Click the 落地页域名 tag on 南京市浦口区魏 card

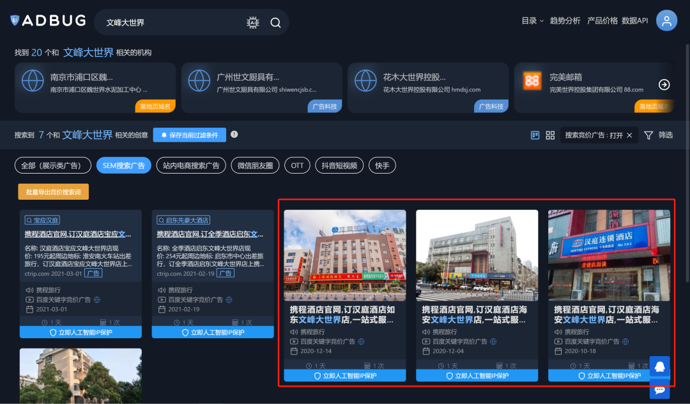coord(155,107)
